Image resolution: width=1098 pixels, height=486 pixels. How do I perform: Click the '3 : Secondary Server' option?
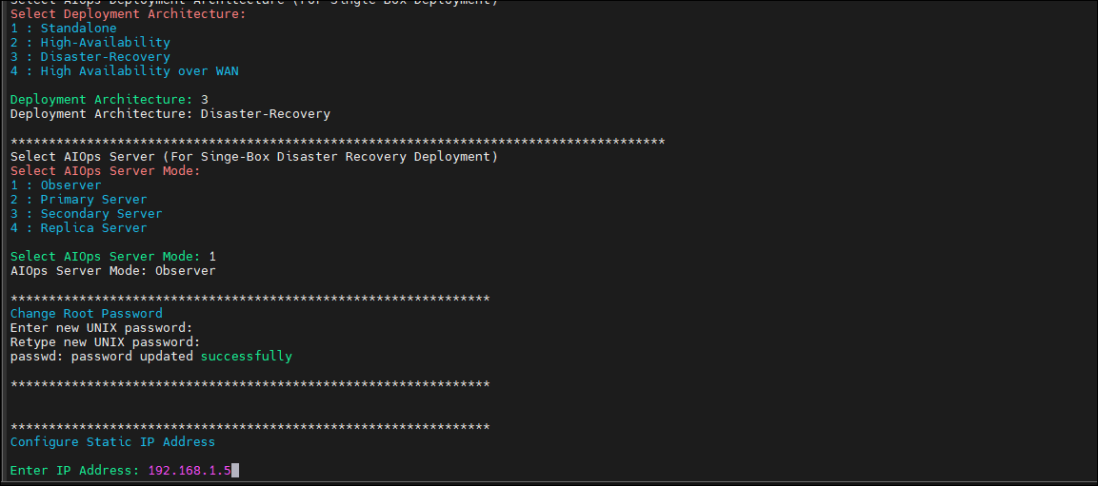click(86, 213)
